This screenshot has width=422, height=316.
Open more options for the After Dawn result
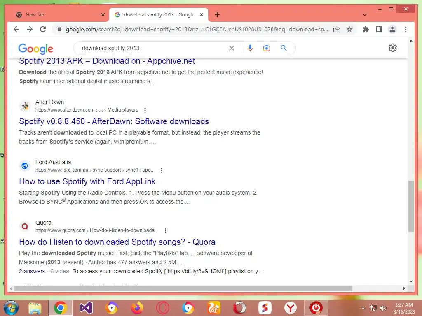[145, 110]
